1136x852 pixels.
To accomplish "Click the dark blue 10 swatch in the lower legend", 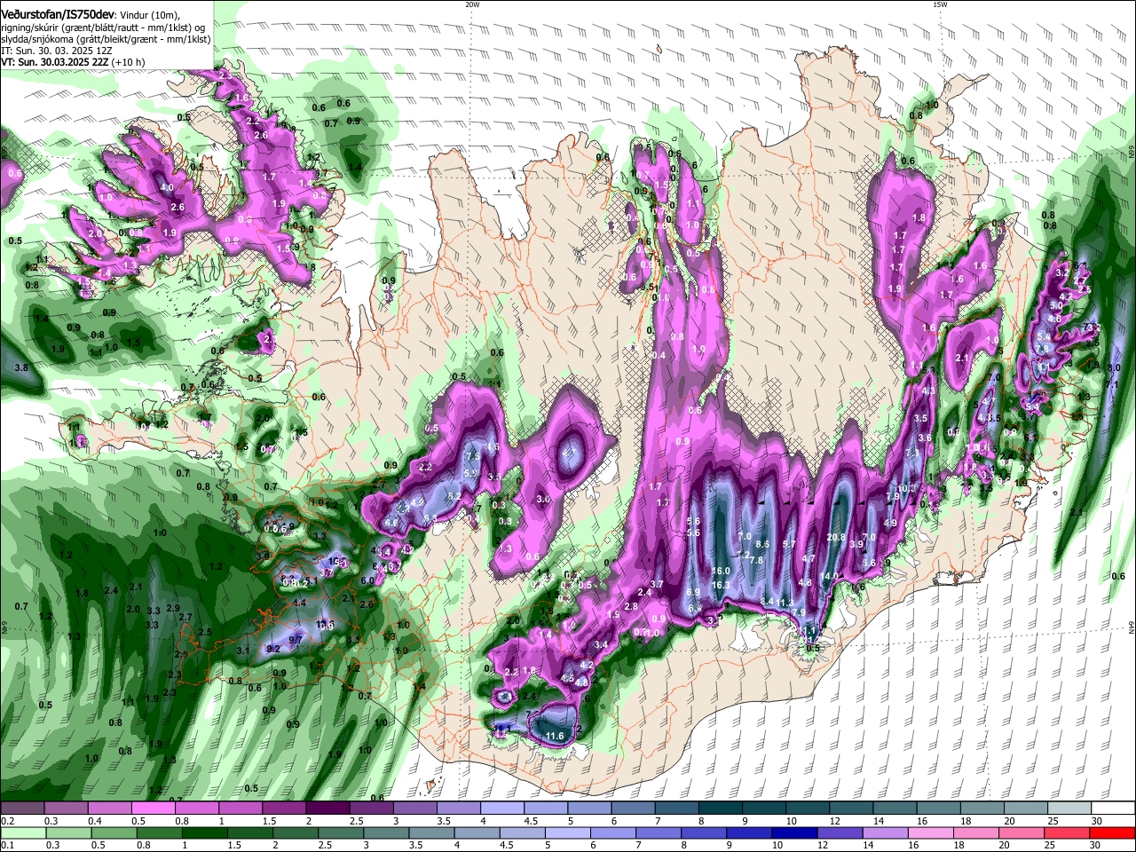I will click(x=793, y=832).
